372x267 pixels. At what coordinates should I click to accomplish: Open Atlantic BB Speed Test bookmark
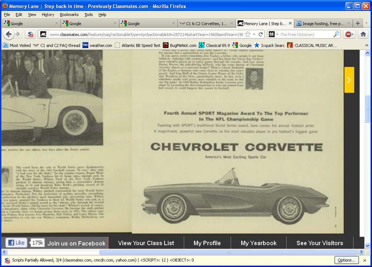(x=138, y=45)
